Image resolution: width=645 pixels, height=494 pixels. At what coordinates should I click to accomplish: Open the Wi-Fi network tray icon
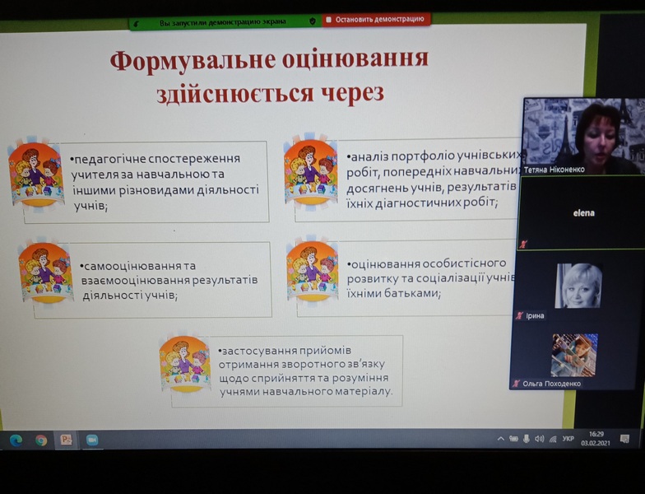point(553,440)
